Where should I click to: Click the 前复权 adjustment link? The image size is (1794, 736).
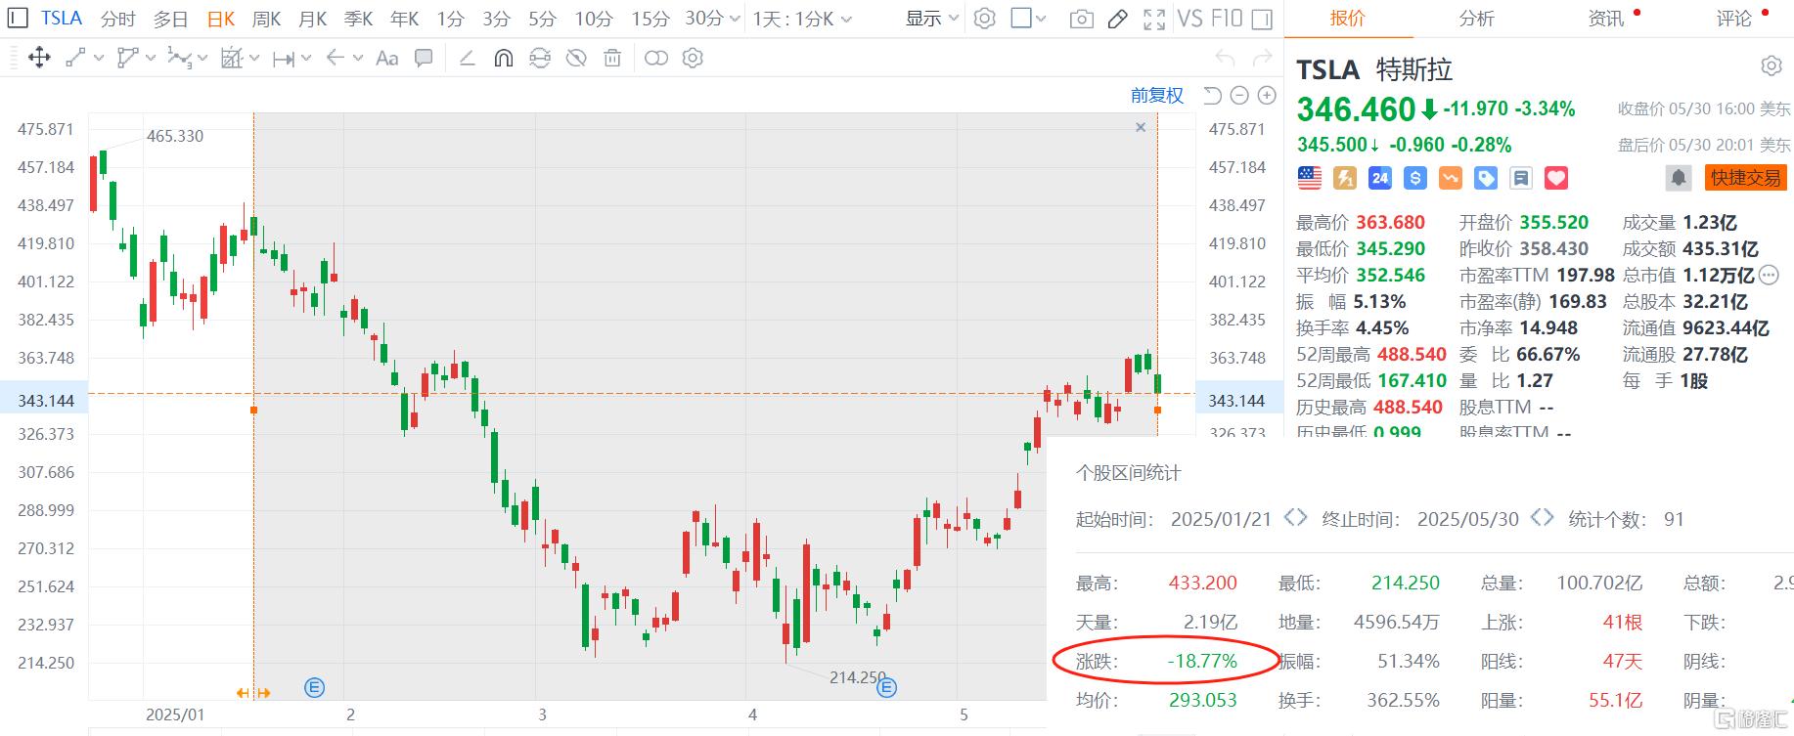click(1157, 95)
